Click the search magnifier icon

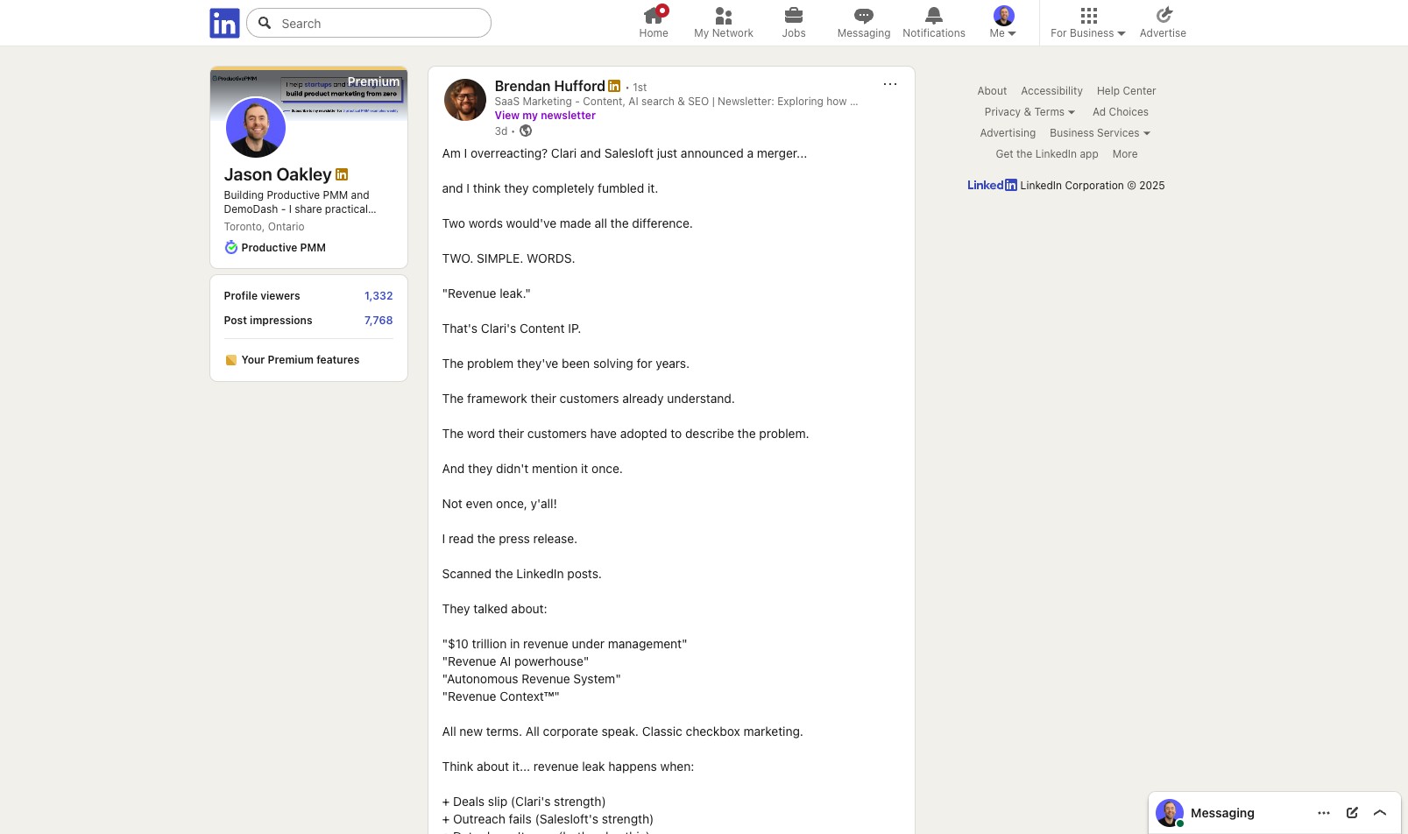(x=265, y=23)
